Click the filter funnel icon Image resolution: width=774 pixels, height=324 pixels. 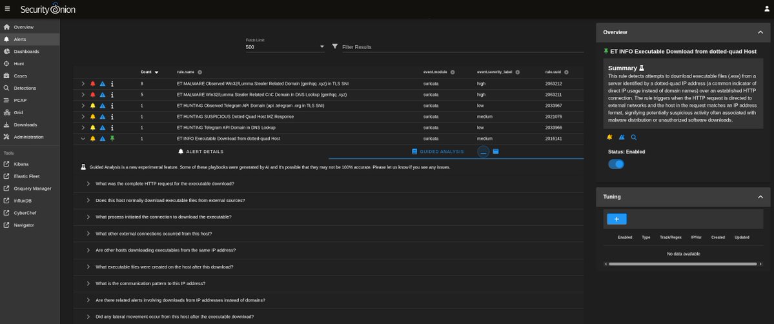point(334,46)
